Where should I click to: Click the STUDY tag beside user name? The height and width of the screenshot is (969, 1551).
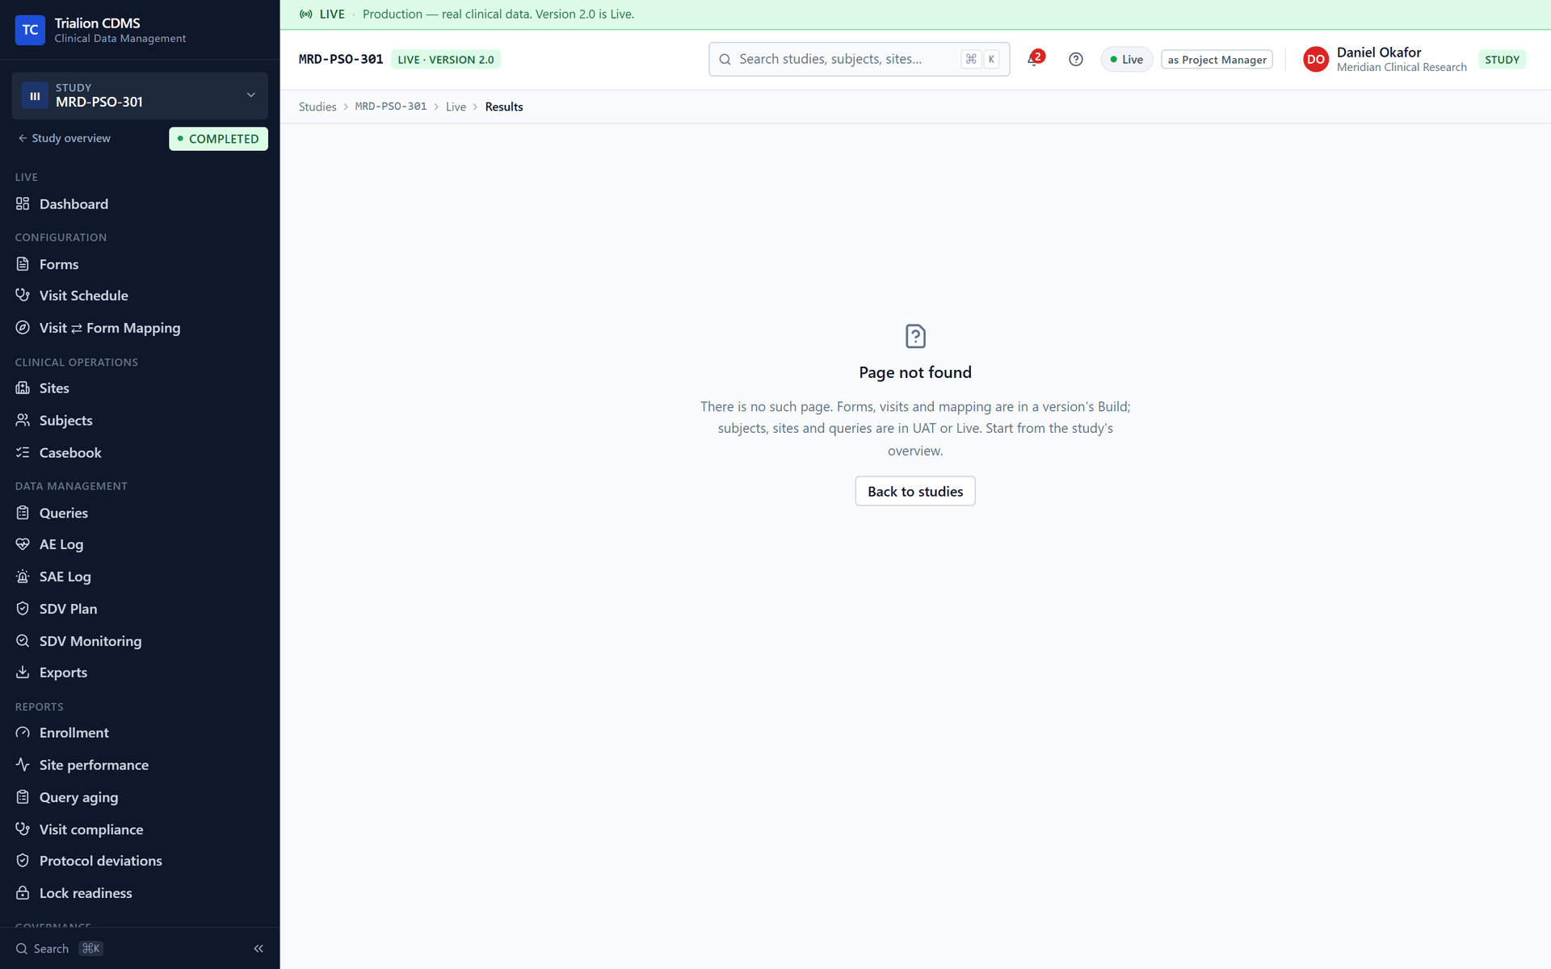1502,60
